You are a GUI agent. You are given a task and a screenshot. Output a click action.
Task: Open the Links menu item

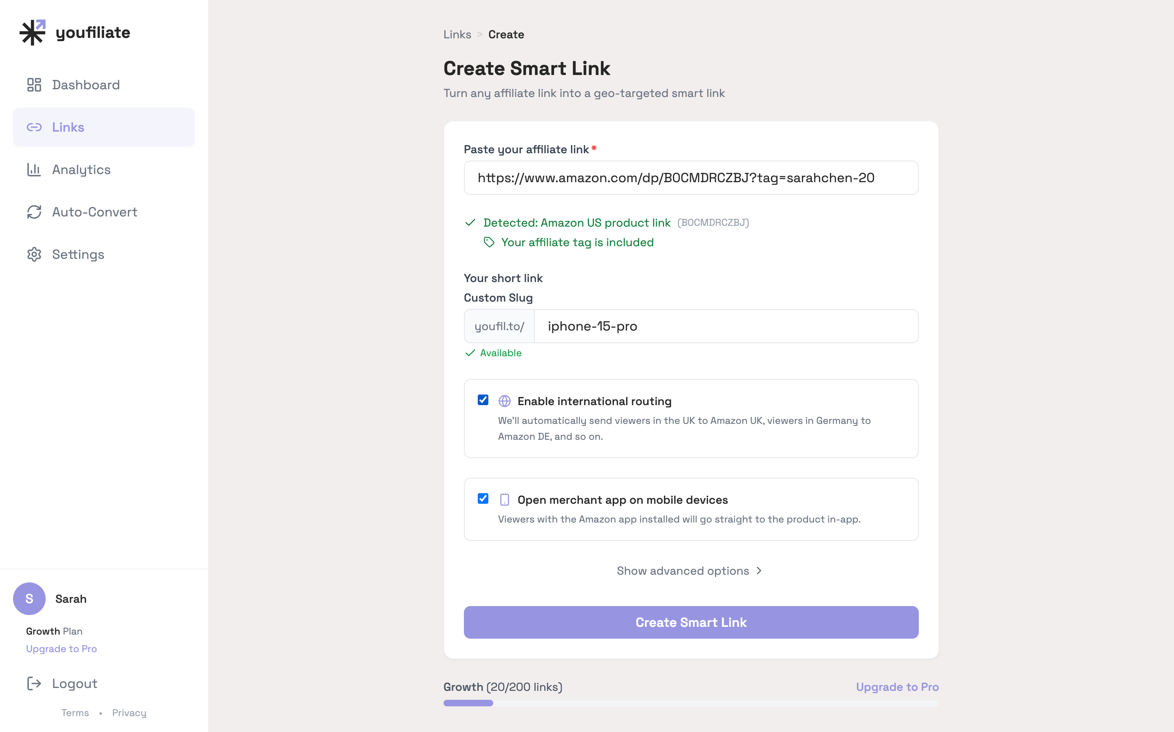pyautogui.click(x=104, y=127)
